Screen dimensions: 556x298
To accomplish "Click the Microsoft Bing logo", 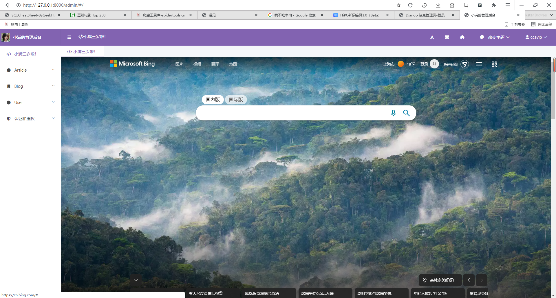I will click(x=132, y=64).
